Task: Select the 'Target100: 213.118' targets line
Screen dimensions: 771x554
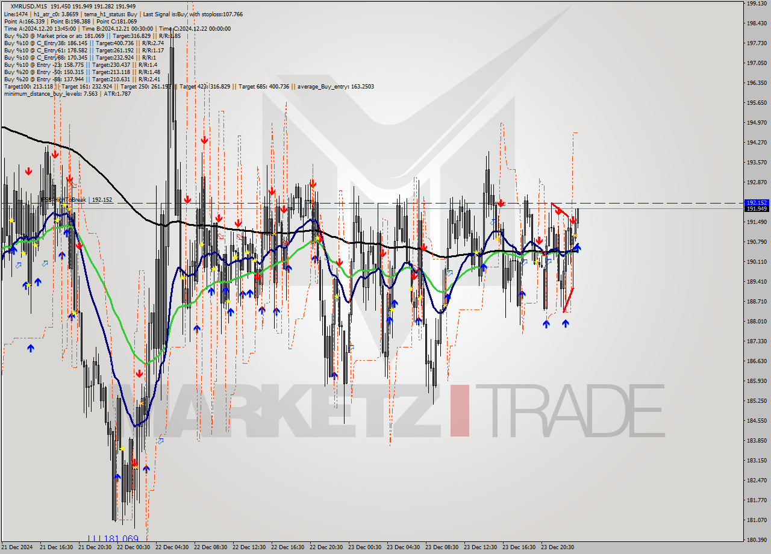Action: point(189,86)
